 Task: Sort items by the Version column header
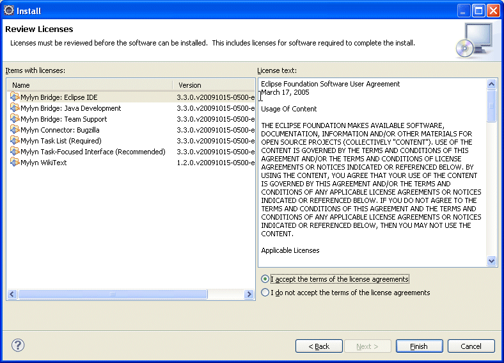point(214,85)
